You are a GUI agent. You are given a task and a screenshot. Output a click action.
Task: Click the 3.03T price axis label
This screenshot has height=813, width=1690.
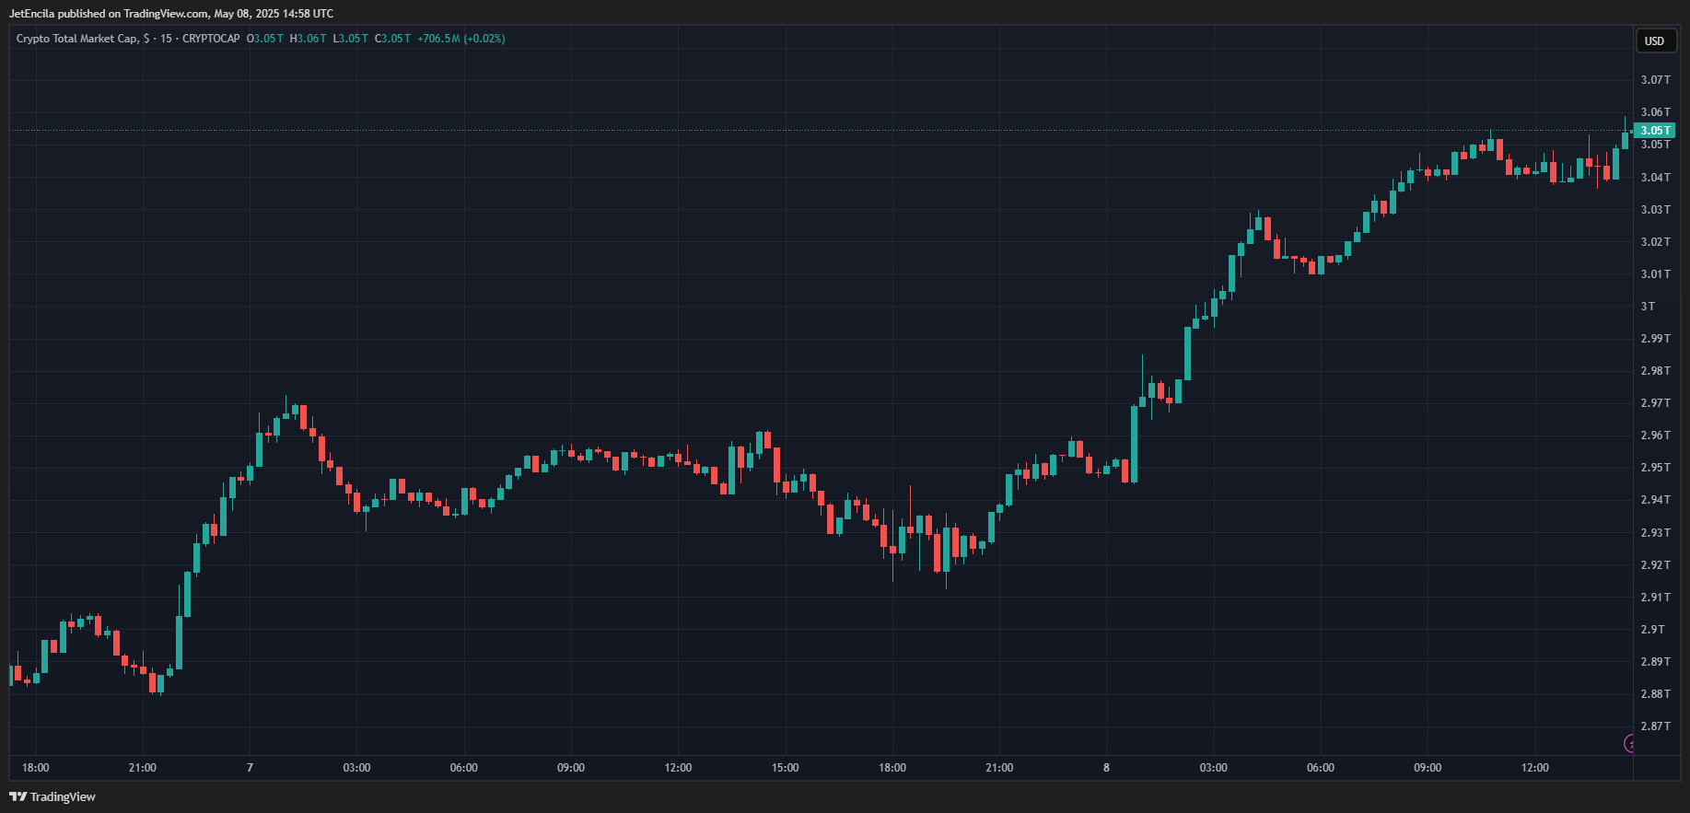[1655, 210]
